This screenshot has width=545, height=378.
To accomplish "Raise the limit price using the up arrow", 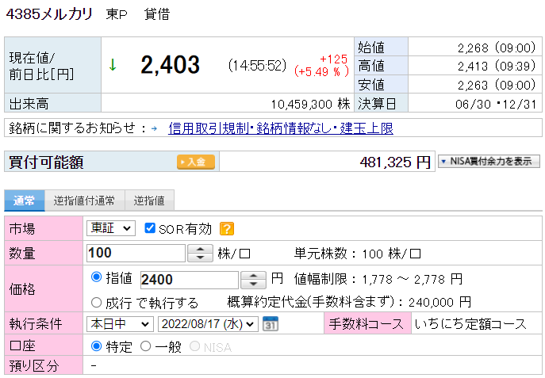I will [x=252, y=275].
